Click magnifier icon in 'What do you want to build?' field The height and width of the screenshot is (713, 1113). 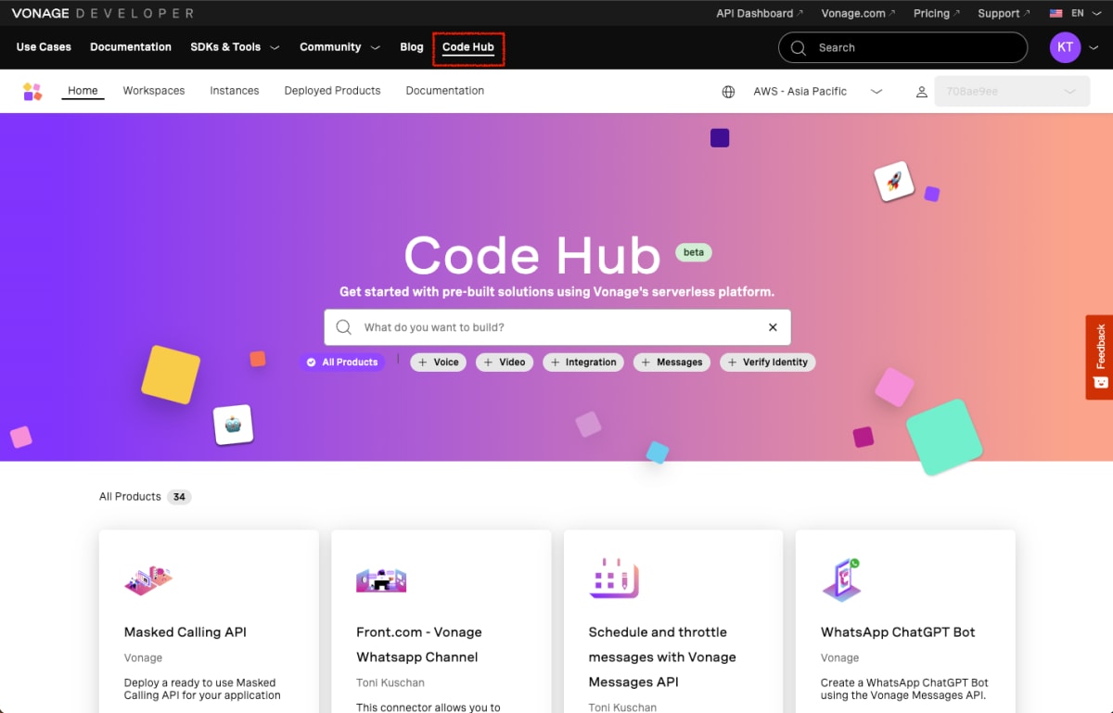(344, 327)
